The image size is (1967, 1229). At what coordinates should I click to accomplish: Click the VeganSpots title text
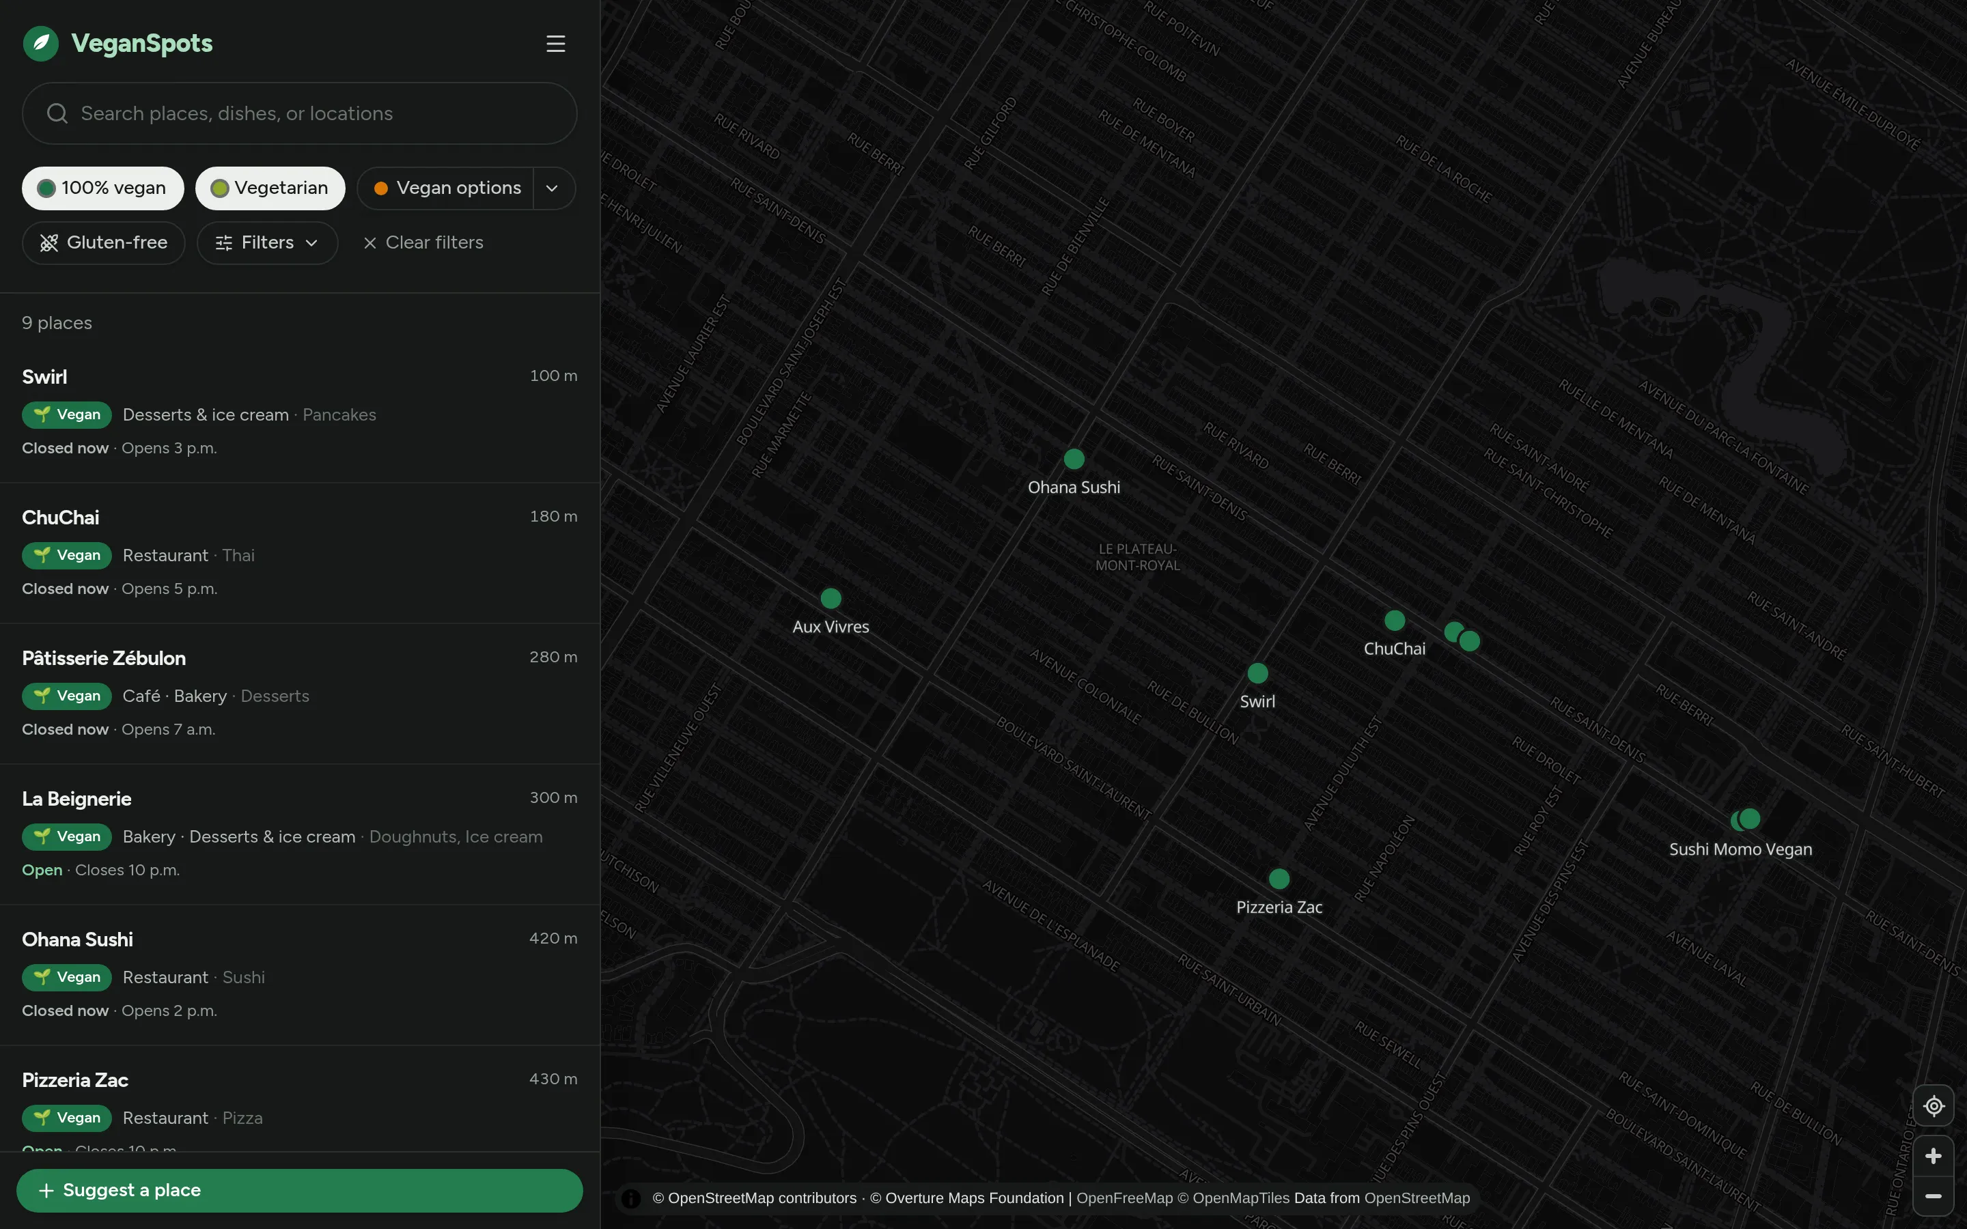142,43
